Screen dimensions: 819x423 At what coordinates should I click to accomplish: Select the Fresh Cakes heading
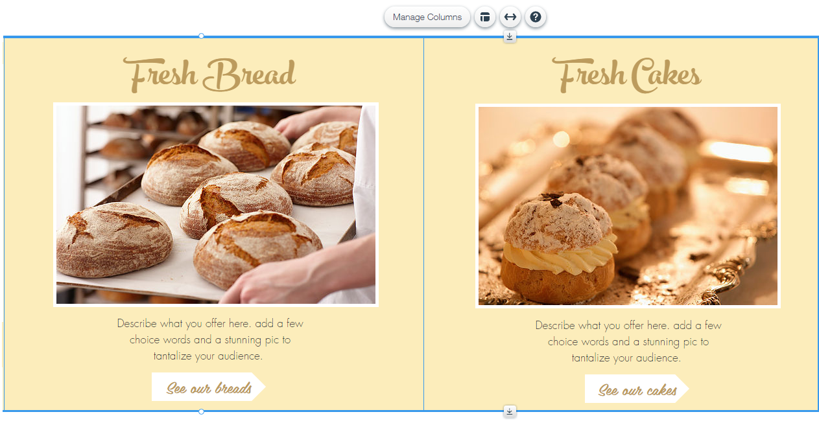click(627, 74)
